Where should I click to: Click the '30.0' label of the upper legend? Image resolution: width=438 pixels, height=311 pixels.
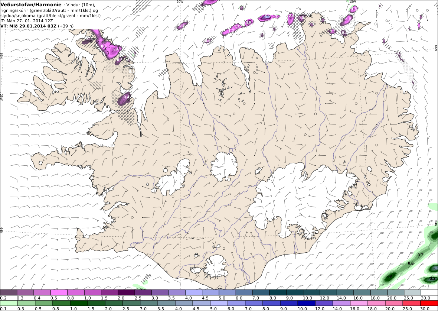pos(425,298)
